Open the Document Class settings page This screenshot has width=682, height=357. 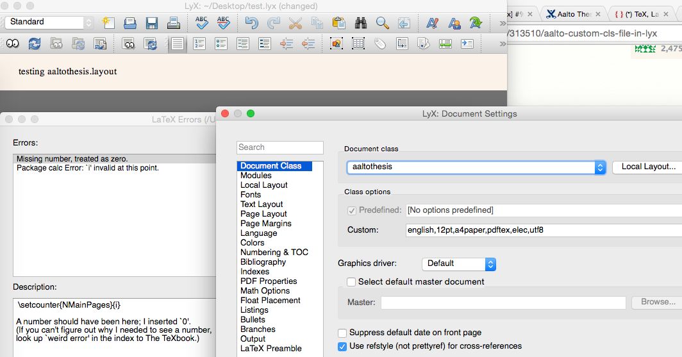[274, 166]
